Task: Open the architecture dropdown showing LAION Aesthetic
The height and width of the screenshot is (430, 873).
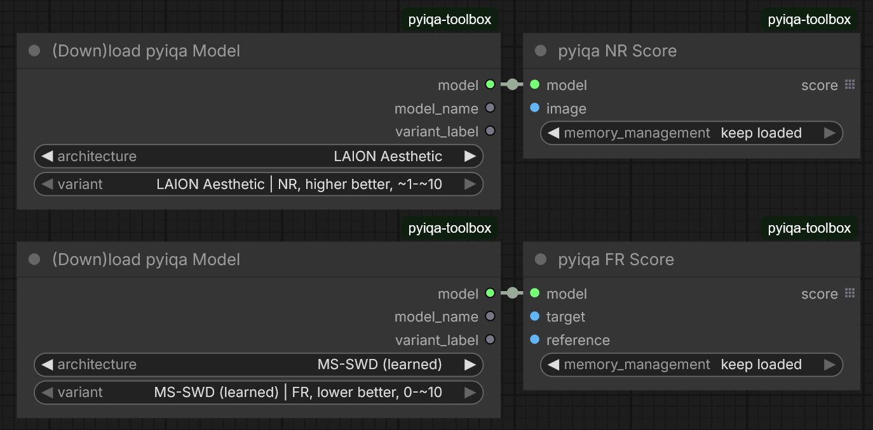Action: tap(259, 156)
